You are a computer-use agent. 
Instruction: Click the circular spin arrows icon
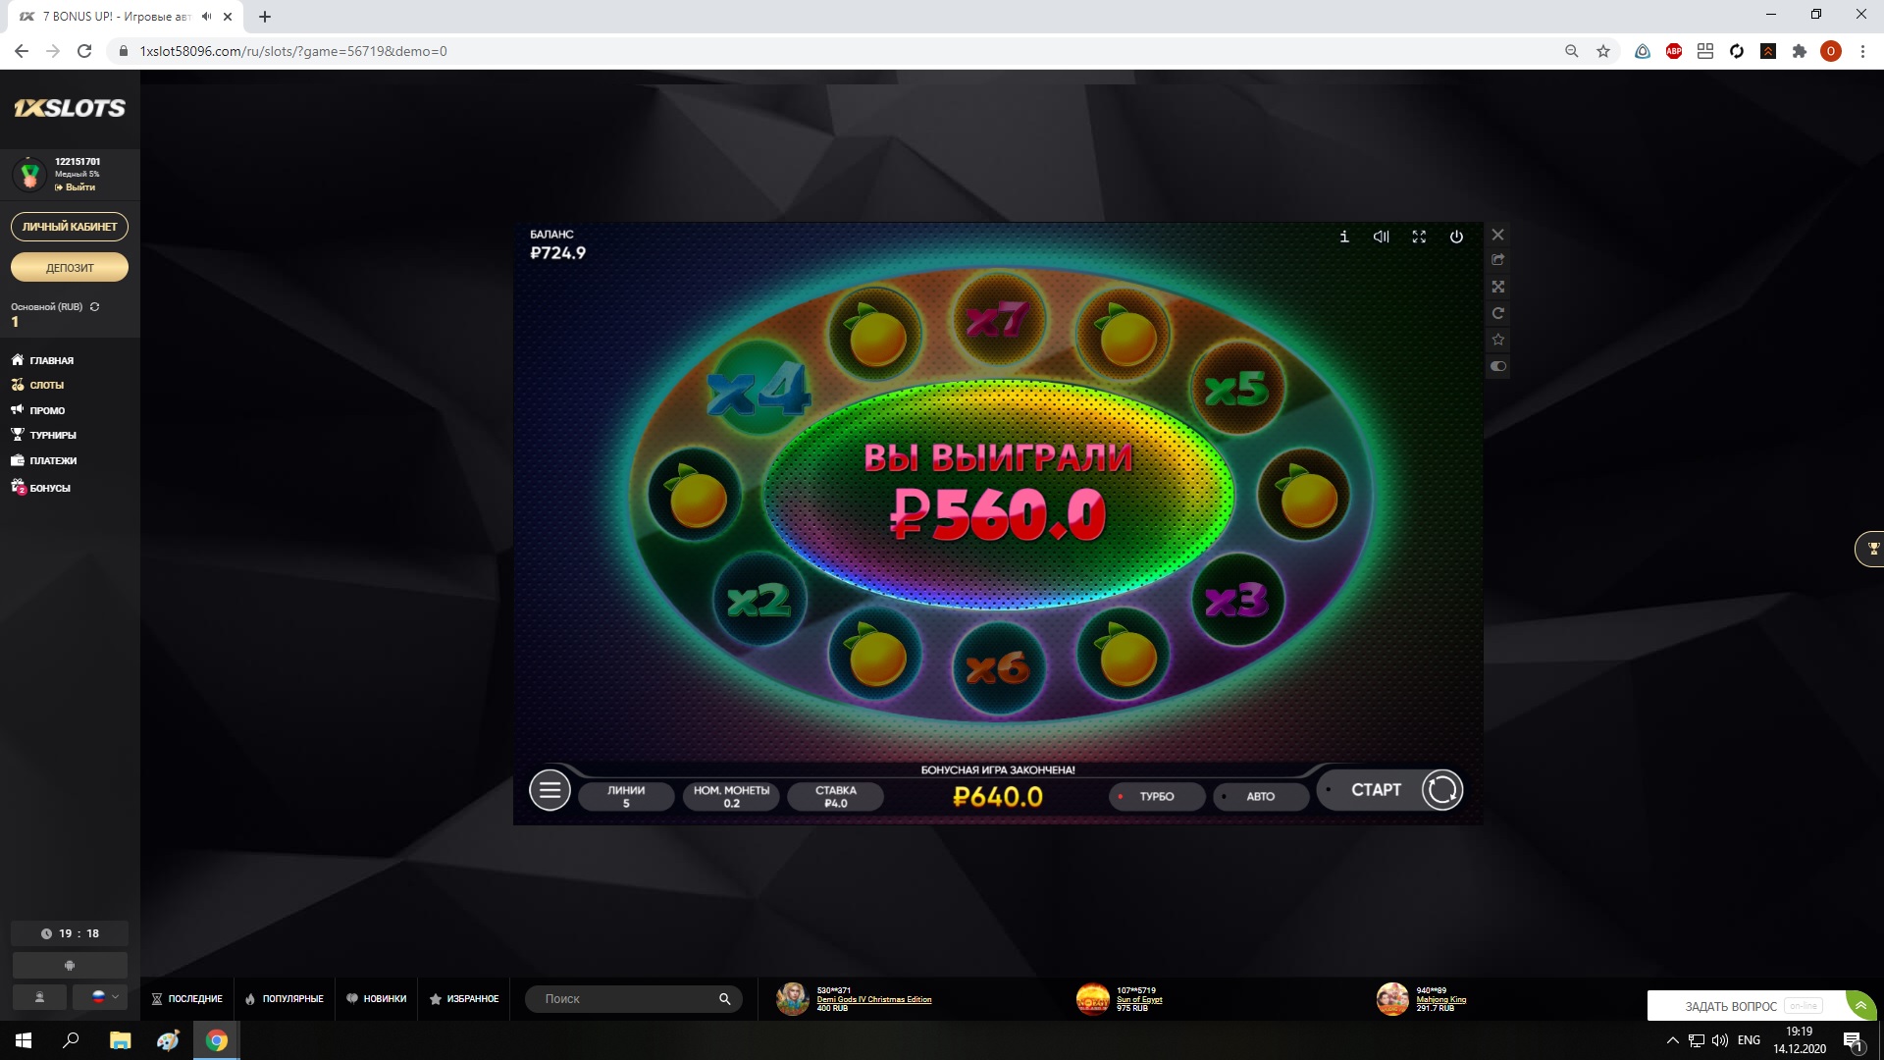tap(1441, 790)
